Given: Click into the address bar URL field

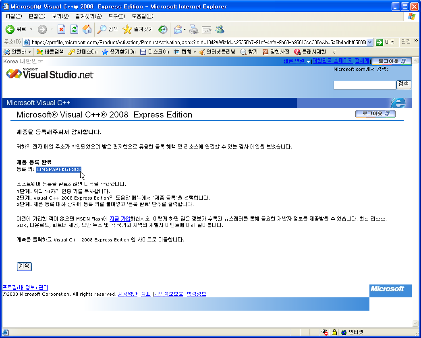Looking at the screenshot, I should pyautogui.click(x=195, y=42).
